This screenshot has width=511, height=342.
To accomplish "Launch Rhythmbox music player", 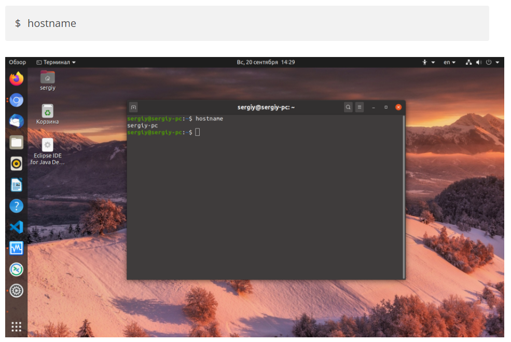I will pos(17,163).
